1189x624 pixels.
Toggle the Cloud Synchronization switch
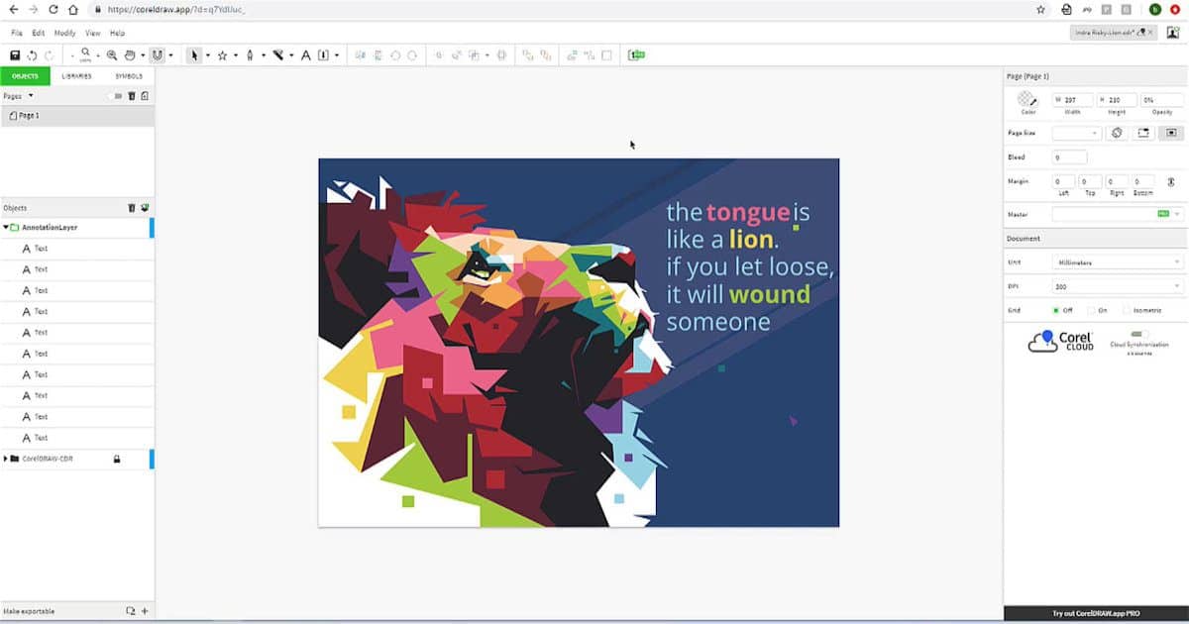coord(1138,335)
